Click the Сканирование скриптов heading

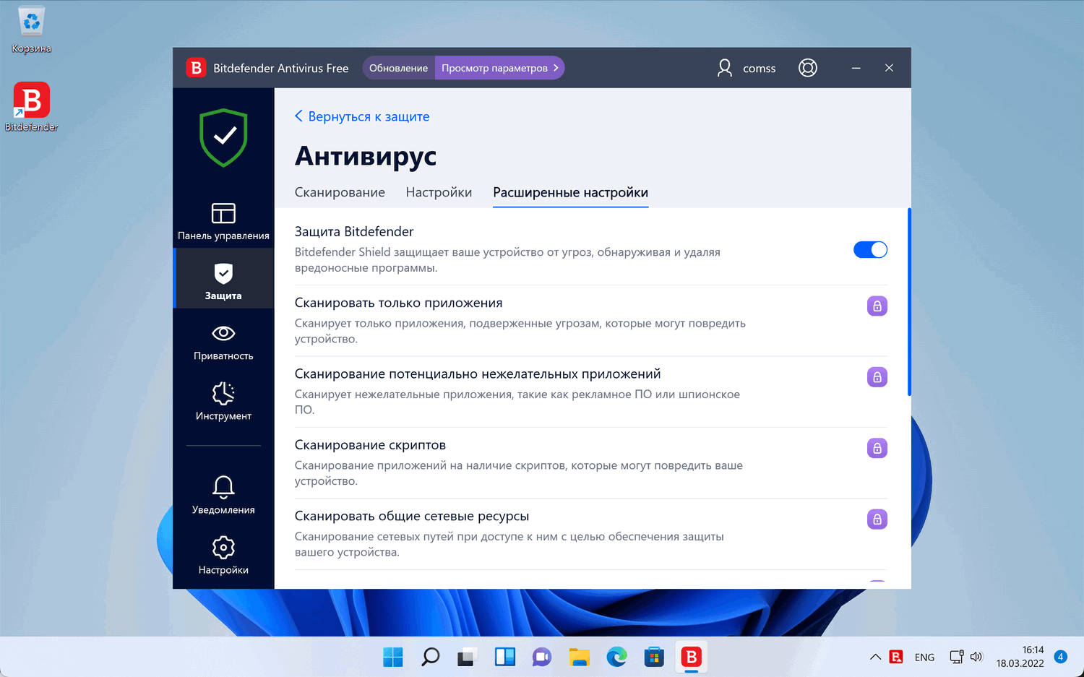pos(370,445)
